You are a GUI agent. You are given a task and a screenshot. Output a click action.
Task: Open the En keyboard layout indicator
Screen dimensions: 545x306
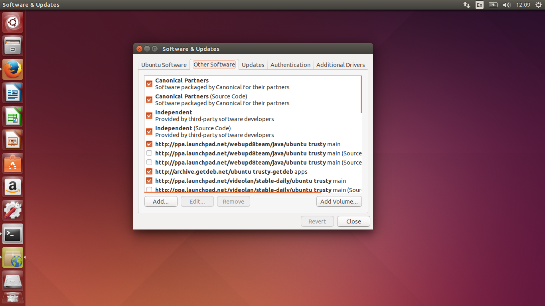[x=480, y=5]
